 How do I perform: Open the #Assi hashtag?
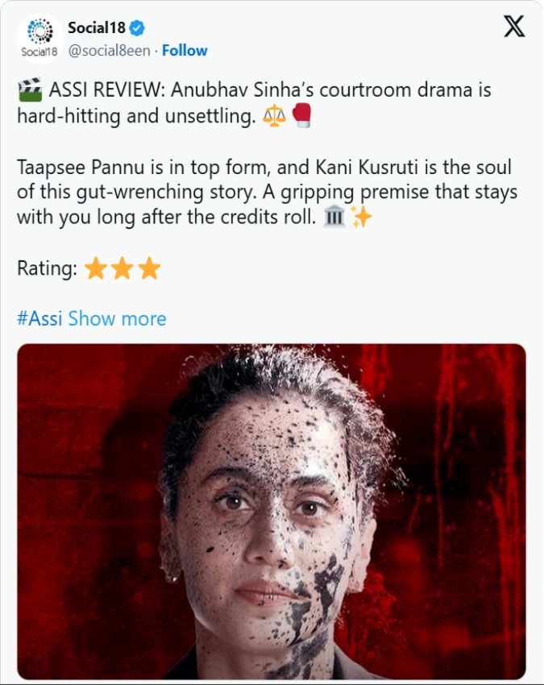point(39,318)
